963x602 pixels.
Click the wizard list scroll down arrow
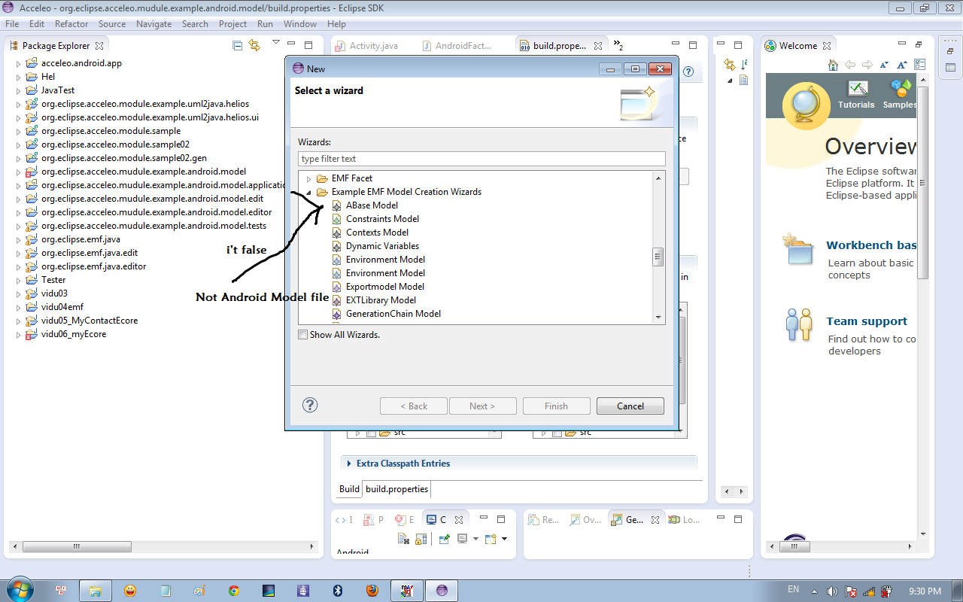point(658,318)
